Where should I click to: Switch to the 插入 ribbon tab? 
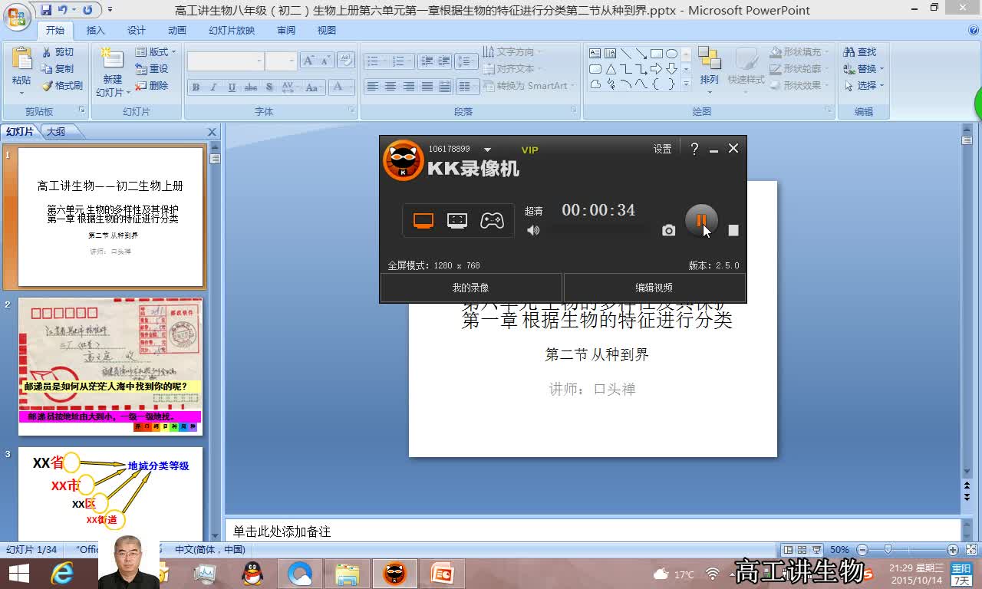click(x=95, y=31)
